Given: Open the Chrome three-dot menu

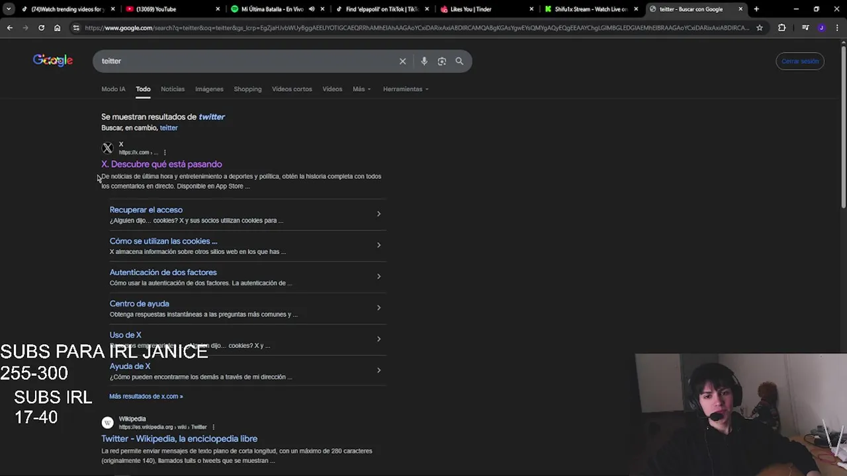Looking at the screenshot, I should point(836,28).
